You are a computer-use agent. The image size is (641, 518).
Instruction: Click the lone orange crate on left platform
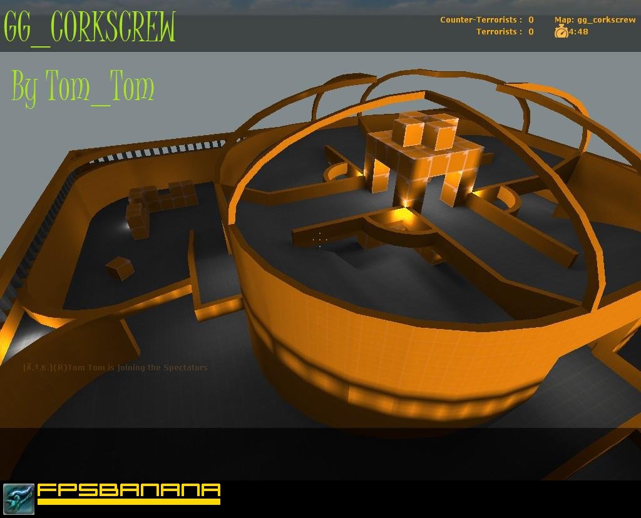point(120,268)
